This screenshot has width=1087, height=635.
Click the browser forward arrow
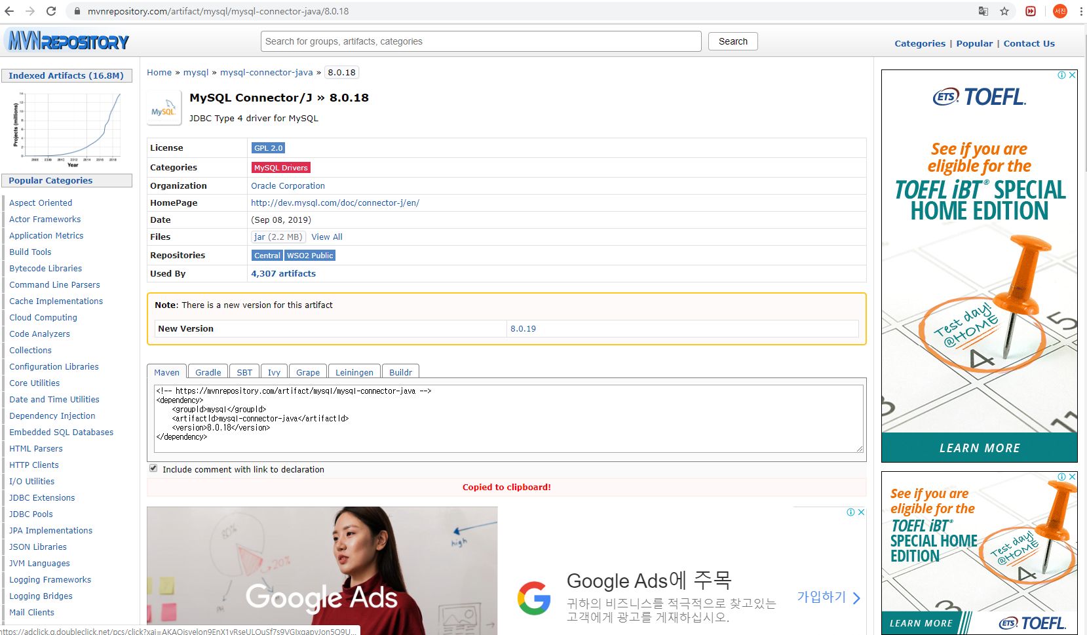(30, 11)
